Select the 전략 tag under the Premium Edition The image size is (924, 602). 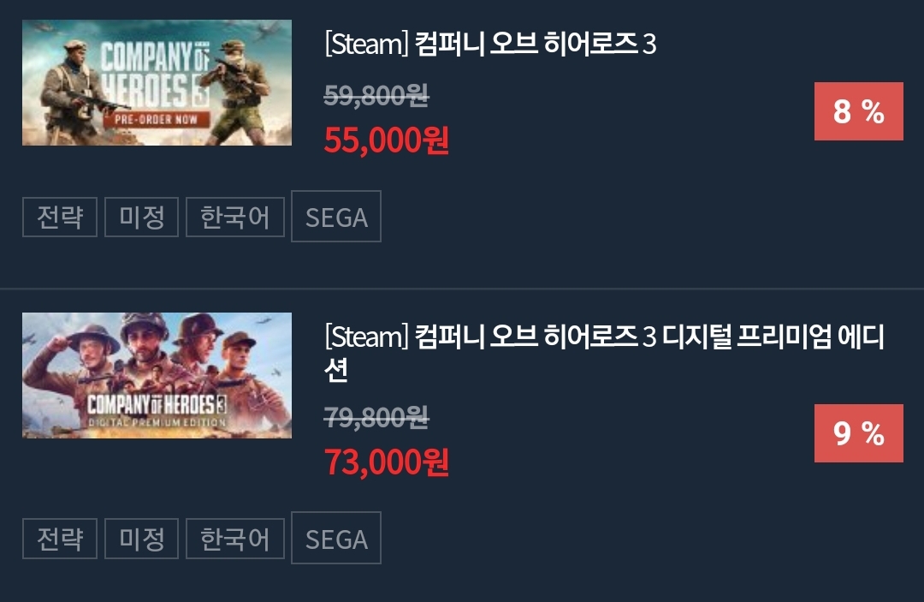pyautogui.click(x=60, y=539)
